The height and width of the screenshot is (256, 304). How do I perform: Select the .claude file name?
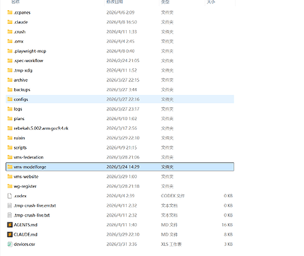21,22
